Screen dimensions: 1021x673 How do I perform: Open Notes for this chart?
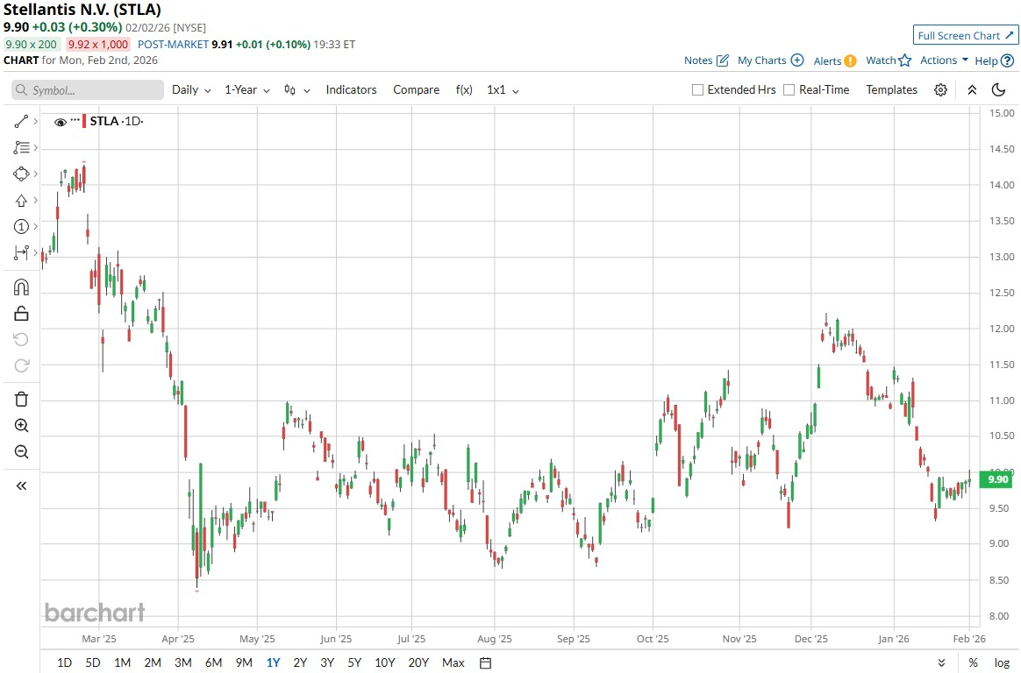(x=706, y=60)
